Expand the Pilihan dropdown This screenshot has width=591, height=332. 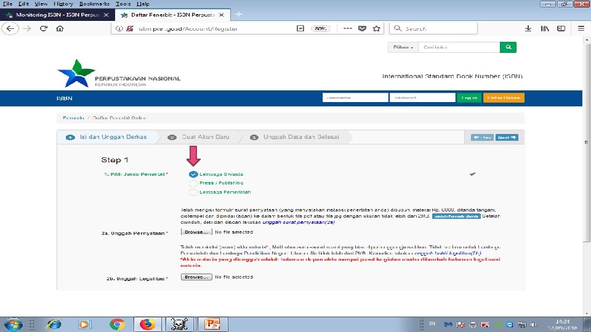403,47
